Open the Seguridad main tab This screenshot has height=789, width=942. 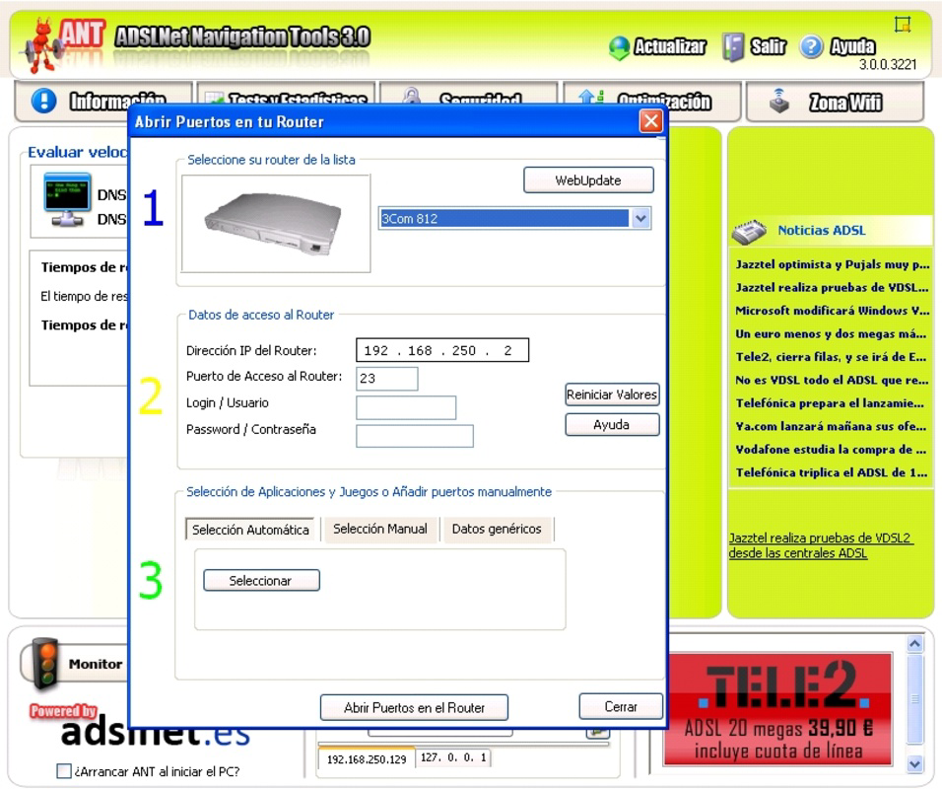click(469, 95)
